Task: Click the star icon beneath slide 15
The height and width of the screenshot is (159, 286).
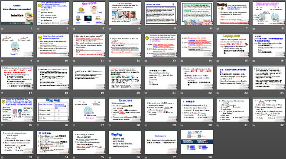Action: 218,61
